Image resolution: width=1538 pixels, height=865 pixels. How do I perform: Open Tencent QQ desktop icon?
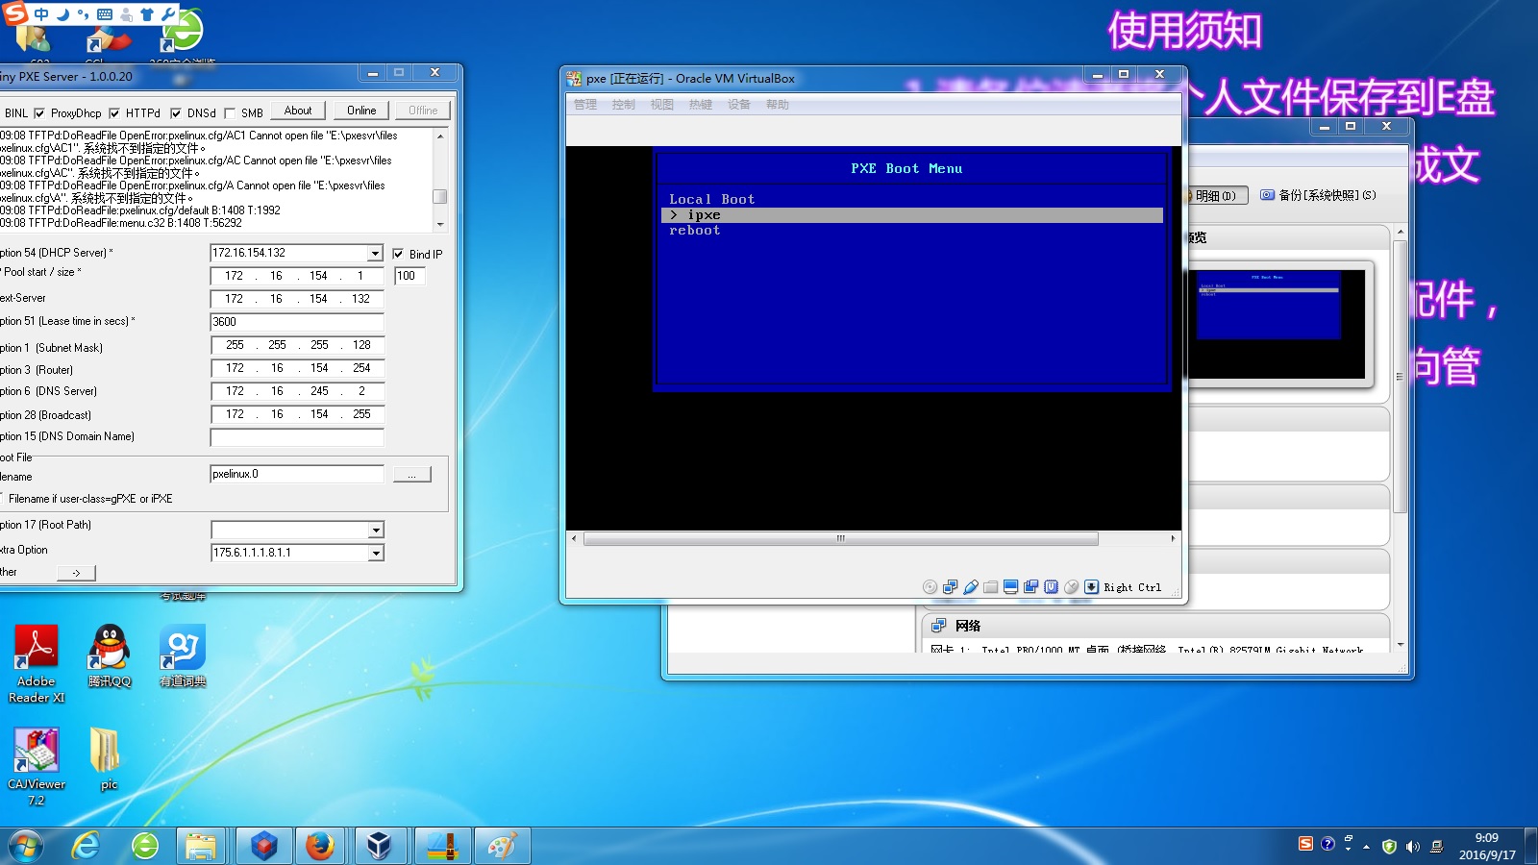110,656
